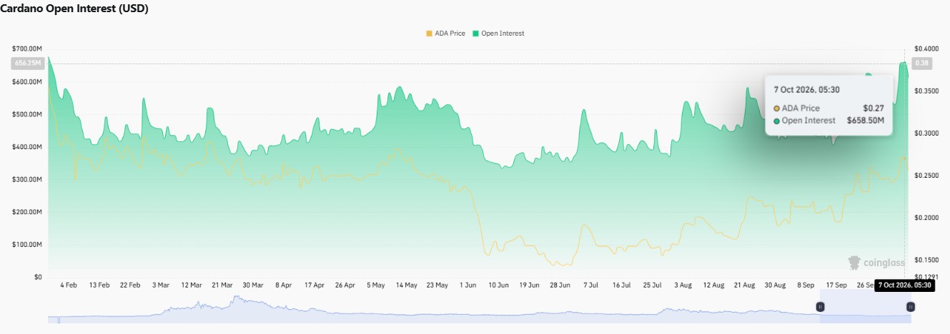Click the 17 Apr date label
The height and width of the screenshot is (334, 950).
[x=315, y=285]
